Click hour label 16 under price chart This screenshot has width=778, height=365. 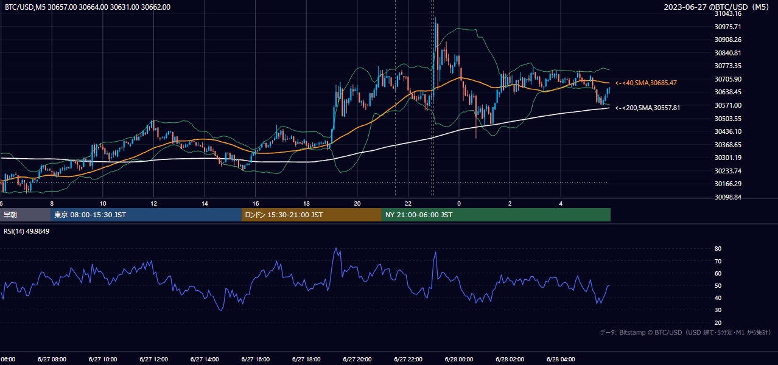click(x=256, y=204)
